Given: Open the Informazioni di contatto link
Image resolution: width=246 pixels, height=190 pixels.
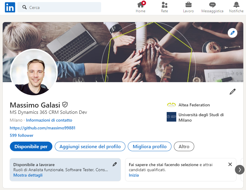Looking at the screenshot, I should [x=49, y=120].
